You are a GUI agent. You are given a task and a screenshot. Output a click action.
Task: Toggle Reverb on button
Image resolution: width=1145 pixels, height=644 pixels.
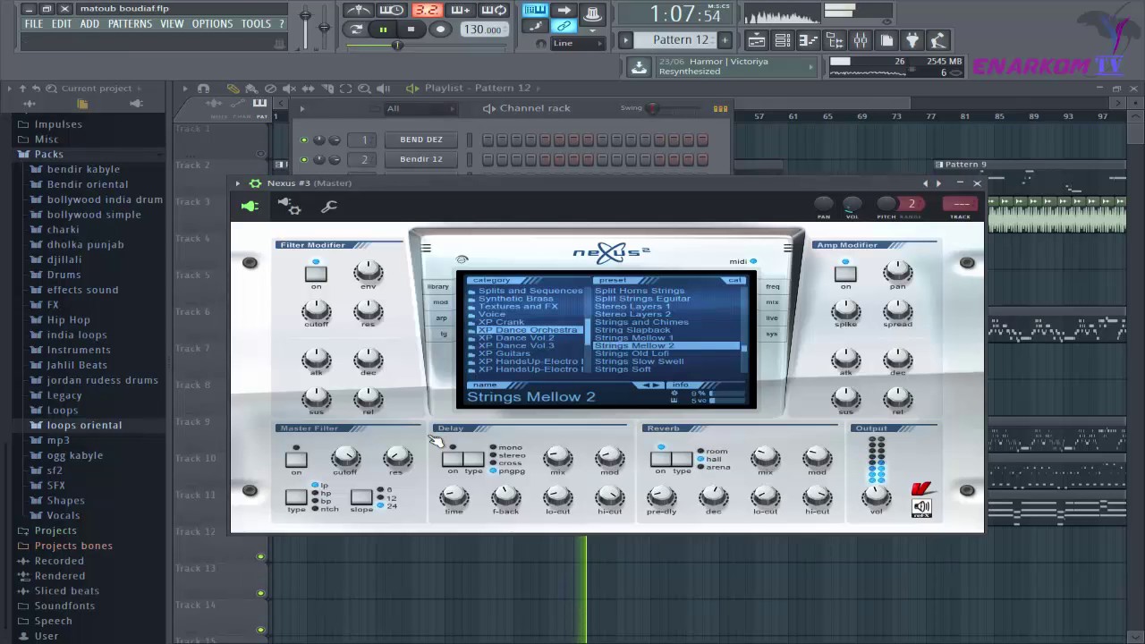[660, 459]
